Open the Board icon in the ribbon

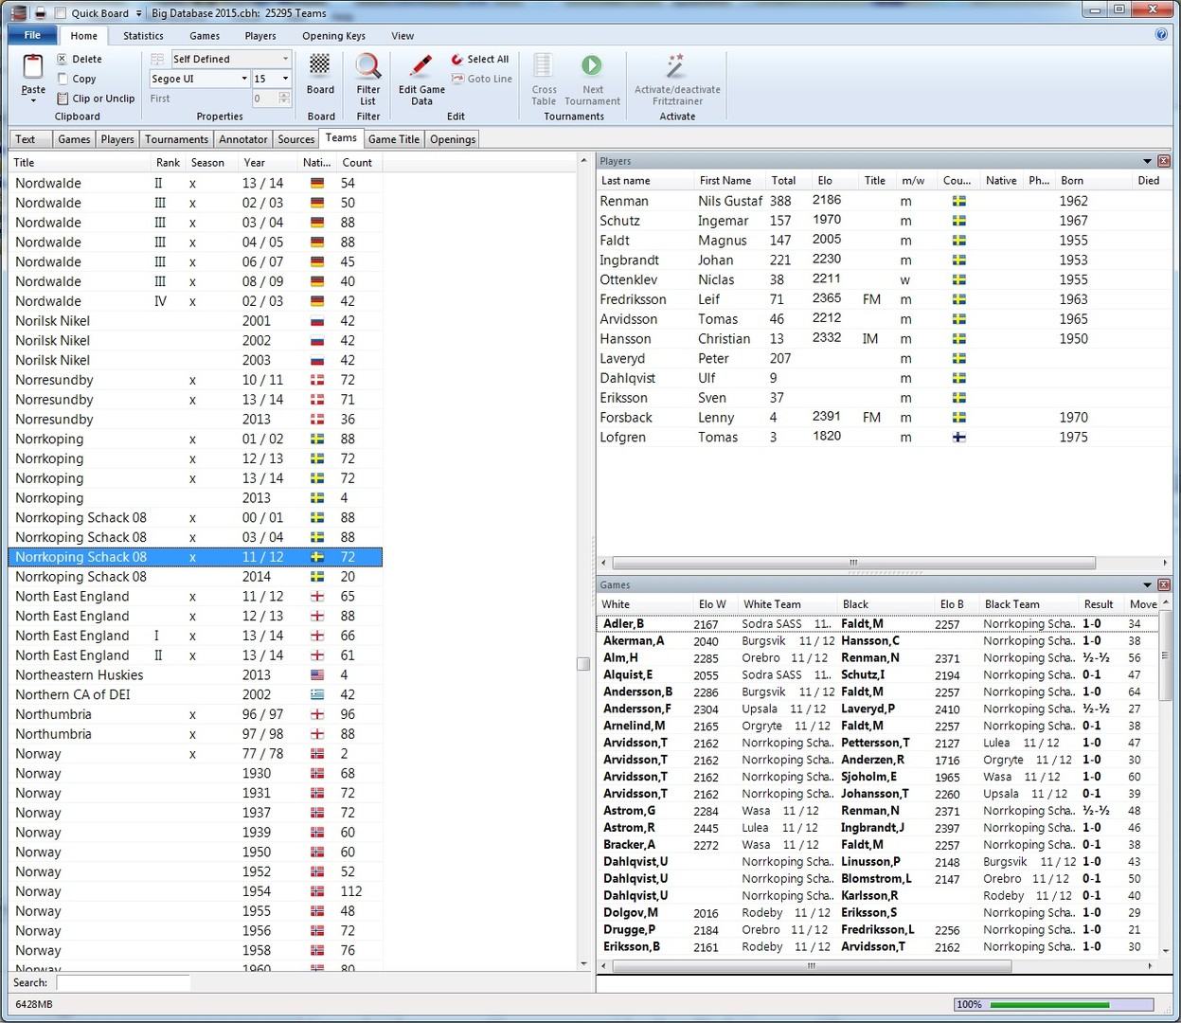tap(320, 65)
